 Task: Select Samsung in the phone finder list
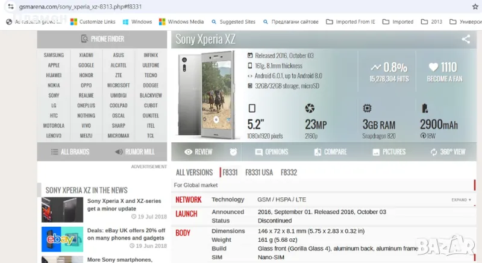pyautogui.click(x=54, y=55)
